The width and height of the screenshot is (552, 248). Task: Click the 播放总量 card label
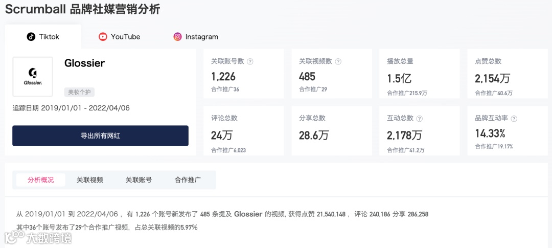click(400, 61)
